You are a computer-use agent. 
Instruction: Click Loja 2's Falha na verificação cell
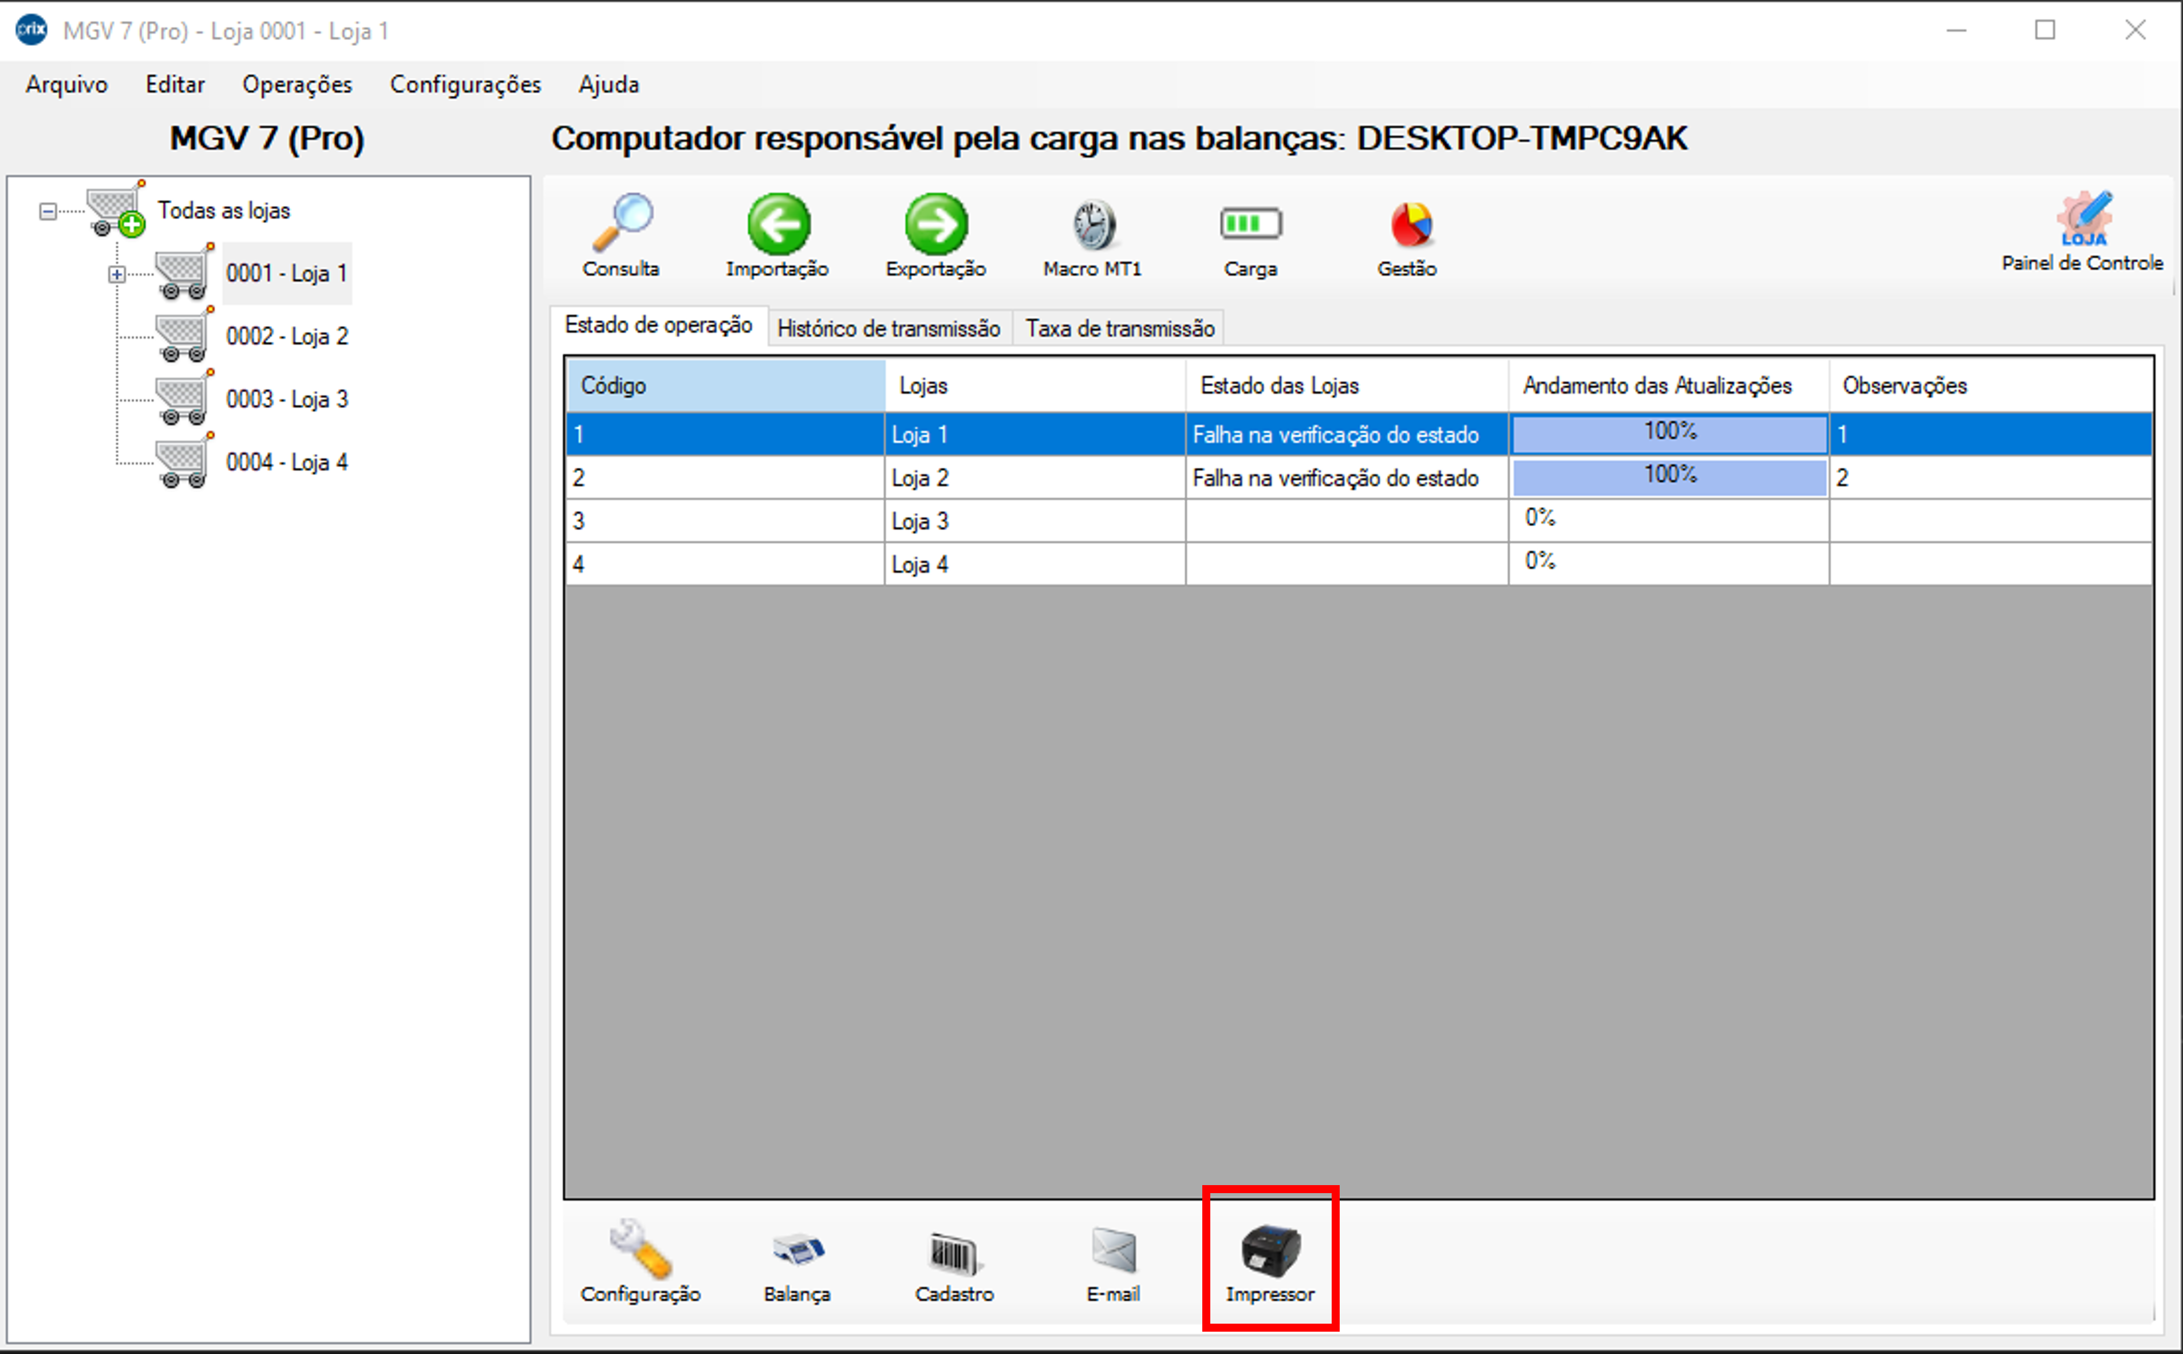(x=1348, y=477)
